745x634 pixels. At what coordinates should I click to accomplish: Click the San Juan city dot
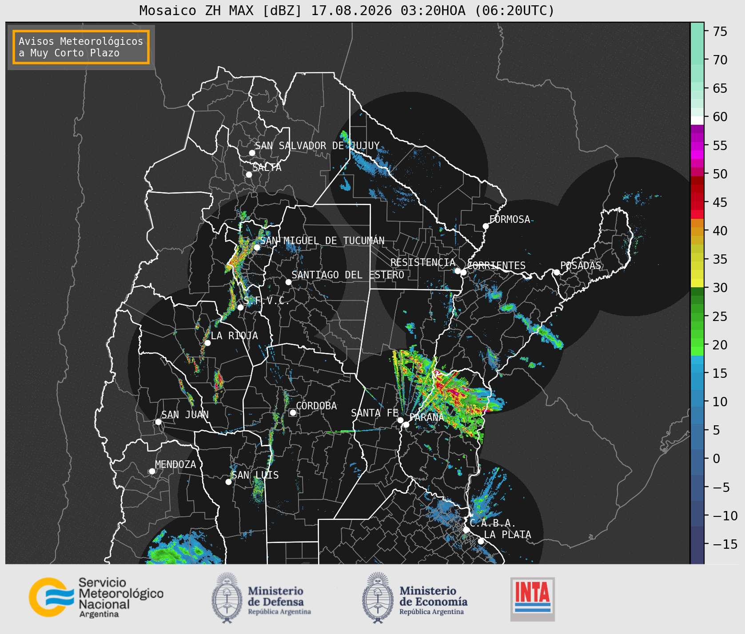(158, 422)
